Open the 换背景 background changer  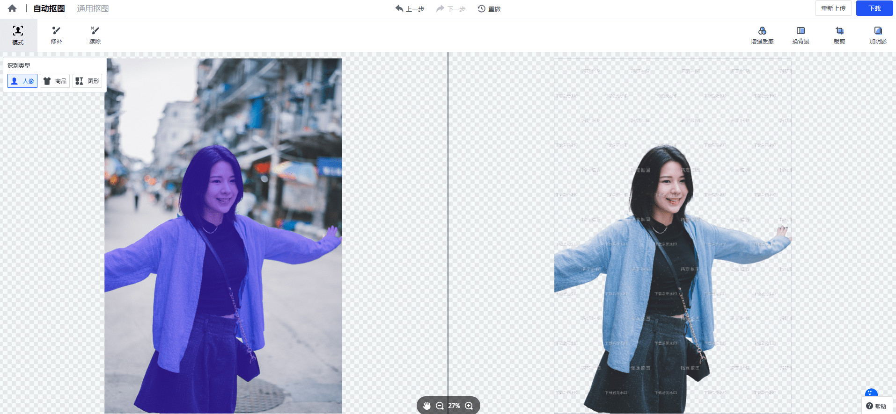point(801,35)
